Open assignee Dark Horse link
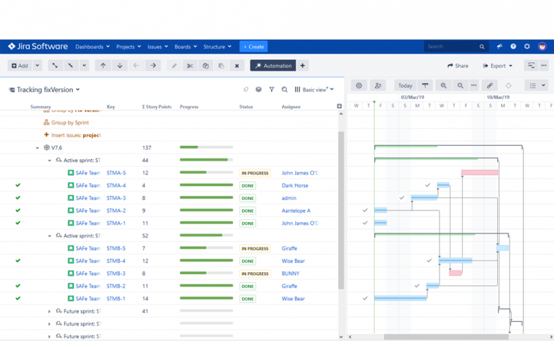Image resolution: width=554 pixels, height=341 pixels. (295, 186)
